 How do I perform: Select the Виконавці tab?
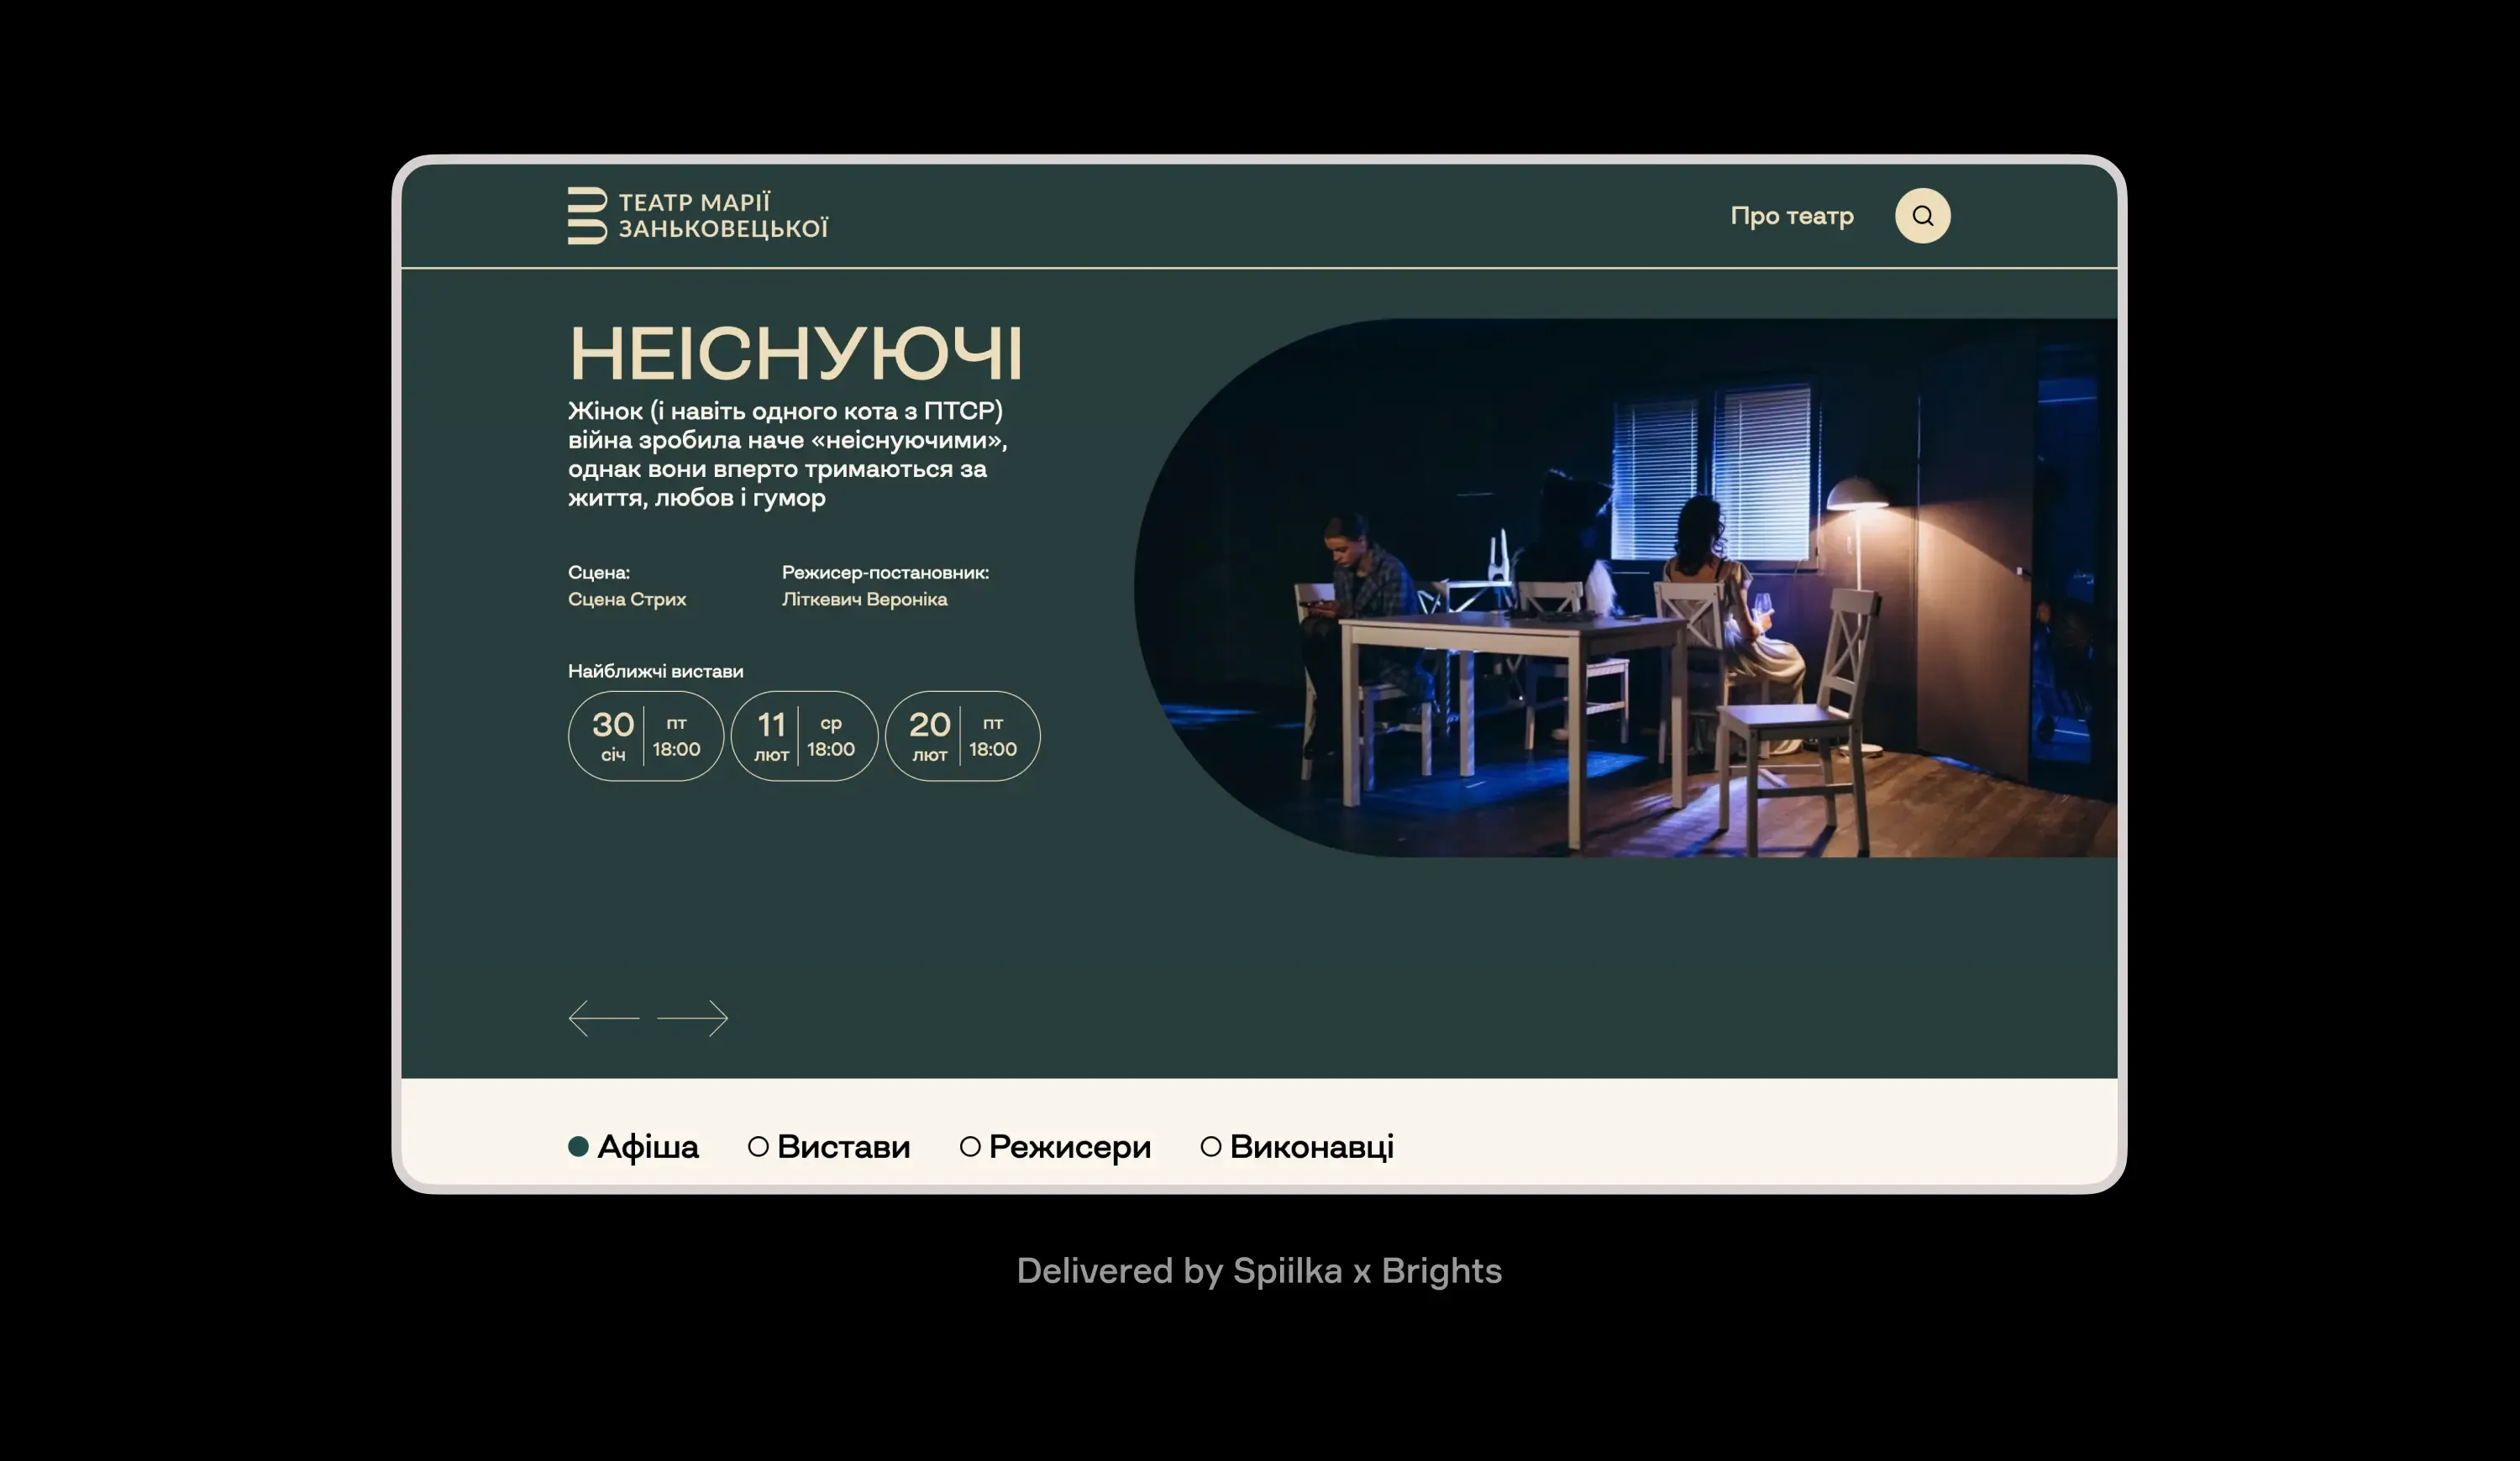click(x=1297, y=1146)
